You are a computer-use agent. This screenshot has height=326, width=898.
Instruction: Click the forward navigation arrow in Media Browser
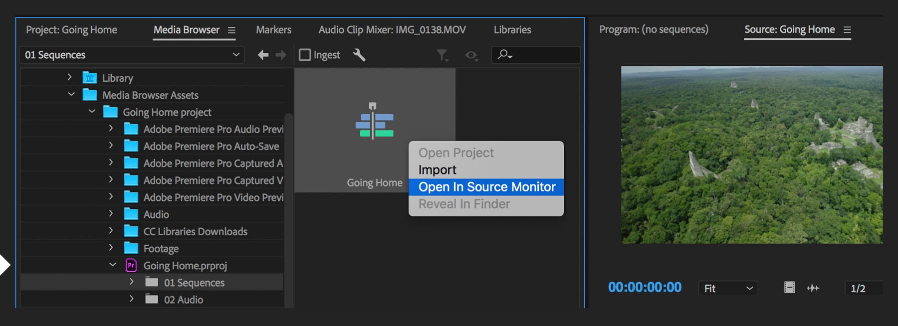point(281,55)
